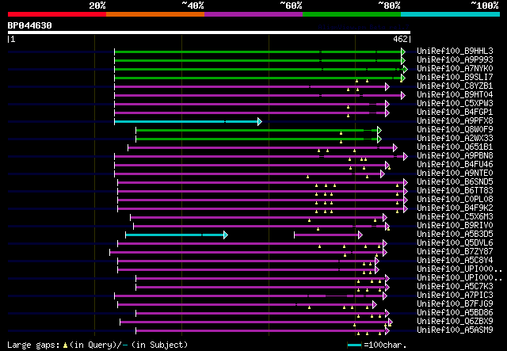Select the UniRef100_Q8W0F9 label
This screenshot has height=351, width=507.
coord(455,130)
